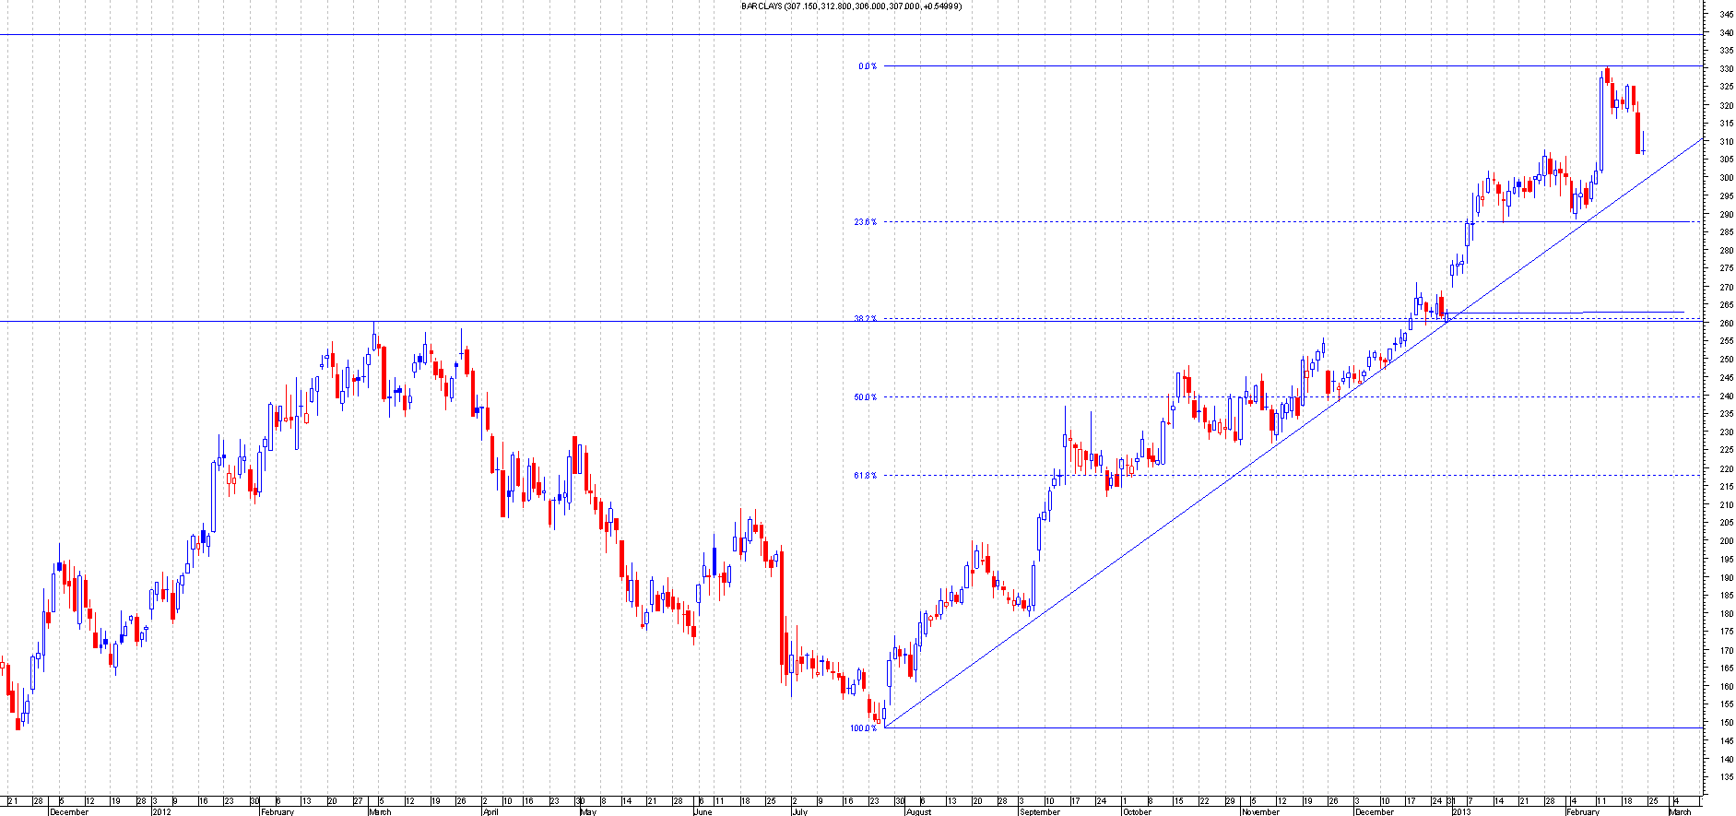Click the 340 price on the axis
Image resolution: width=1736 pixels, height=816 pixels.
pos(1725,33)
